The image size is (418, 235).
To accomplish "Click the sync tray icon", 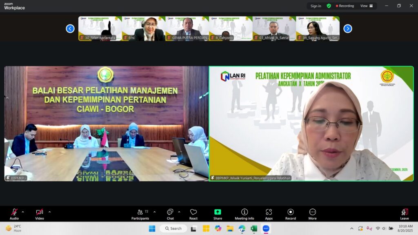I will tap(360, 228).
